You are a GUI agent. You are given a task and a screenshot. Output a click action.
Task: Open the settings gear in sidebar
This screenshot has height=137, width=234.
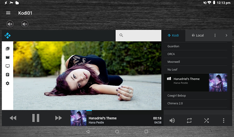point(7,83)
